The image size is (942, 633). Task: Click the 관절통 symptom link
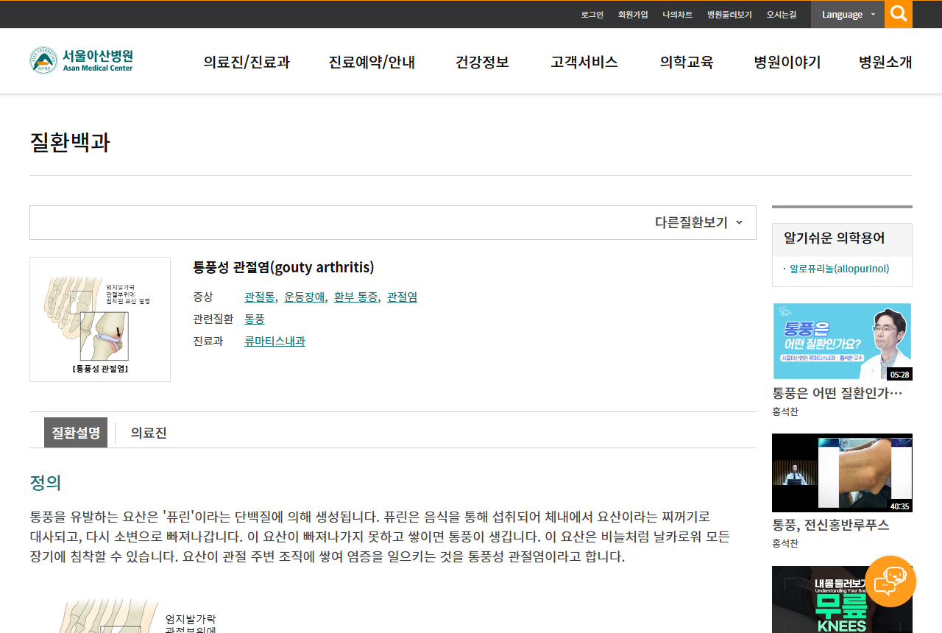260,297
